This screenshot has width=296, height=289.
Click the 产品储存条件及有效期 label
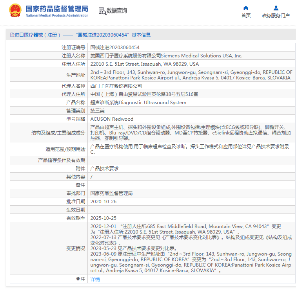pyautogui.click(x=62, y=160)
